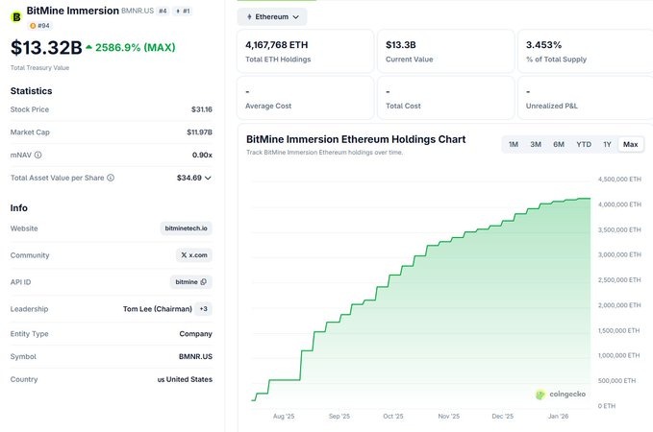Copy the bitmine API ID
Image resolution: width=653 pixels, height=432 pixels.
tap(191, 282)
